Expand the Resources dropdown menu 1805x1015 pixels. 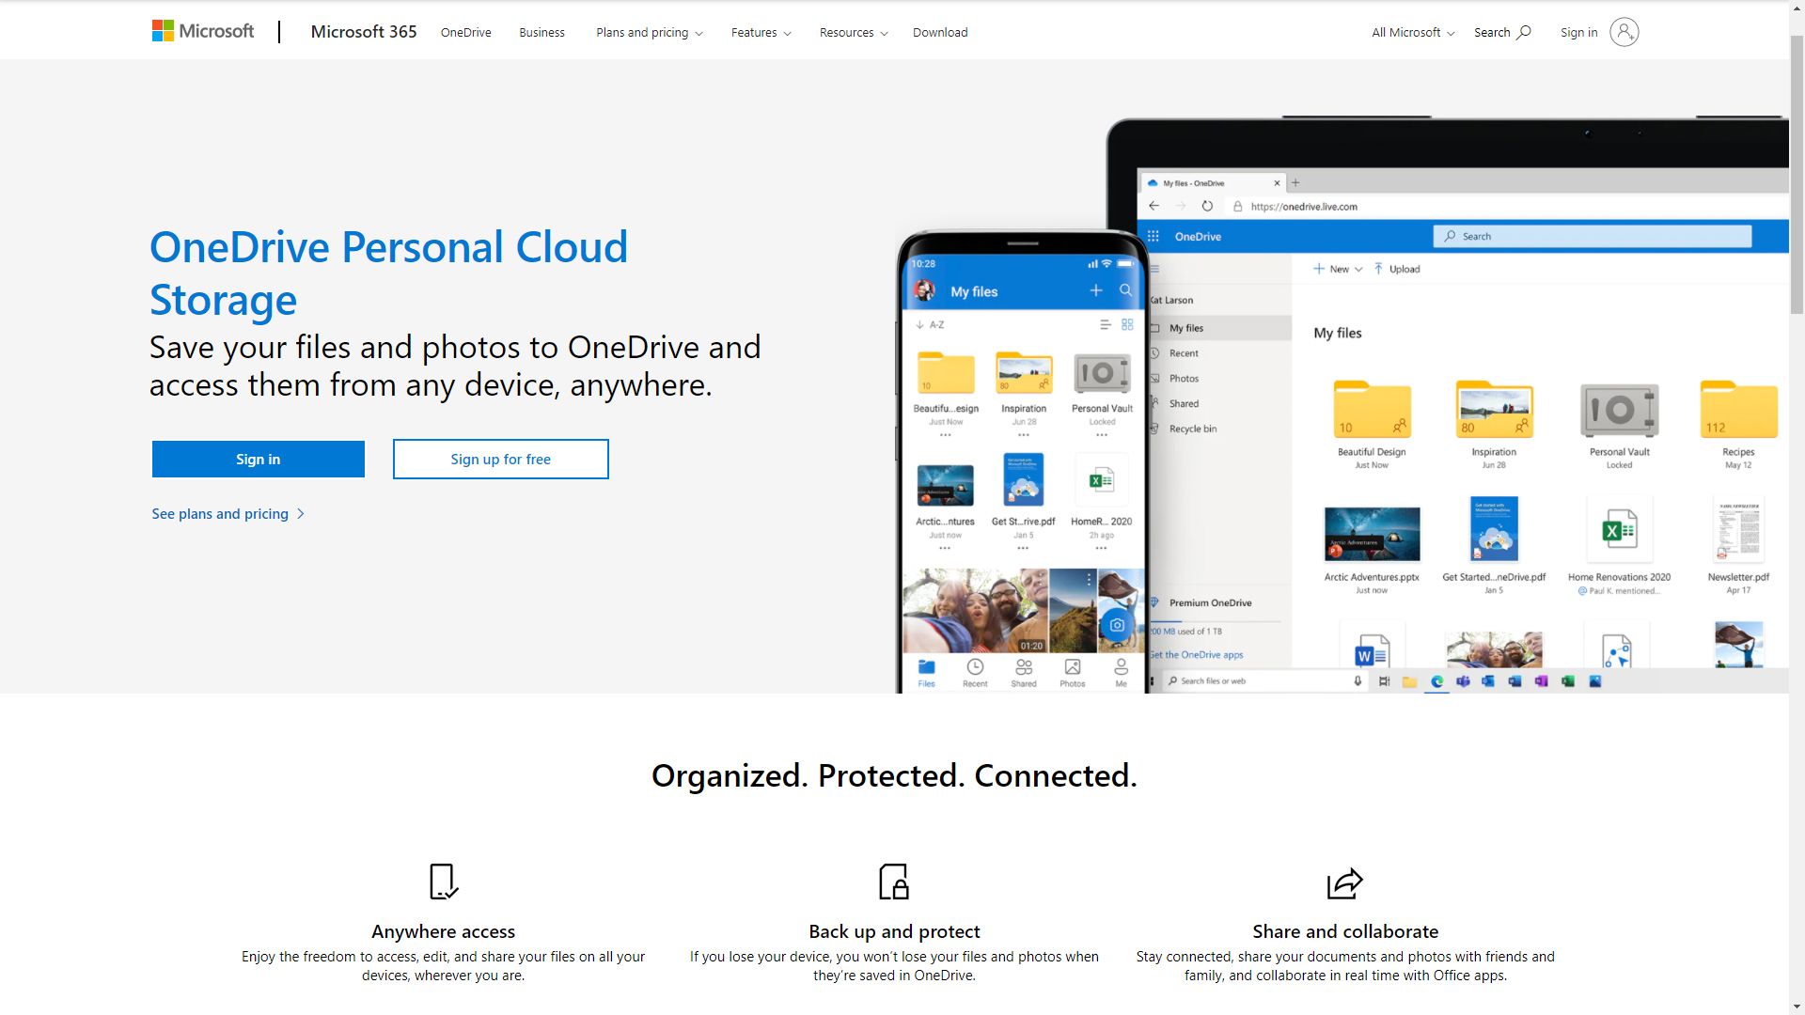click(x=852, y=32)
